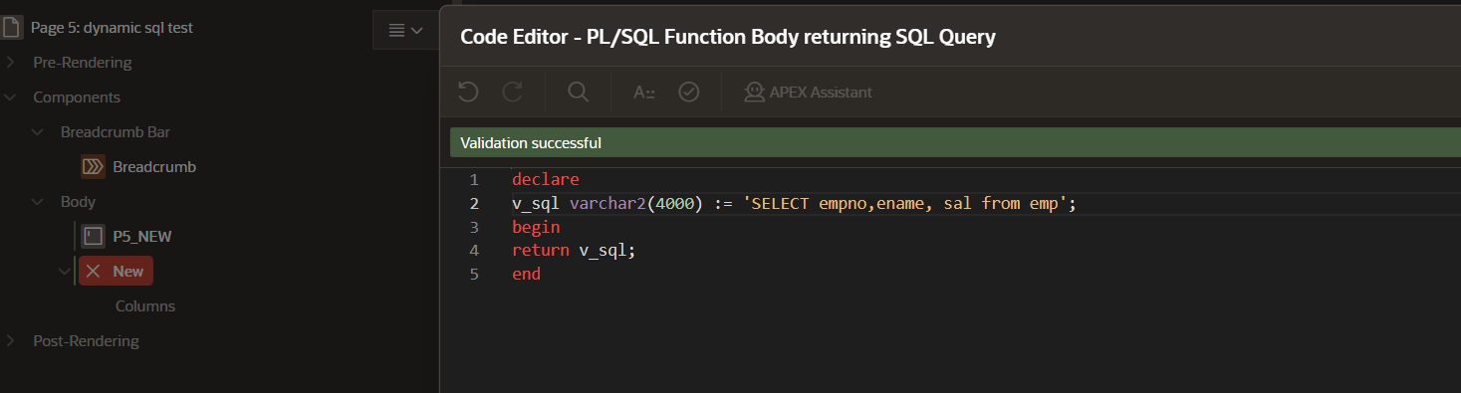Click the Validate checkmark icon
1461x393 pixels.
click(x=688, y=92)
